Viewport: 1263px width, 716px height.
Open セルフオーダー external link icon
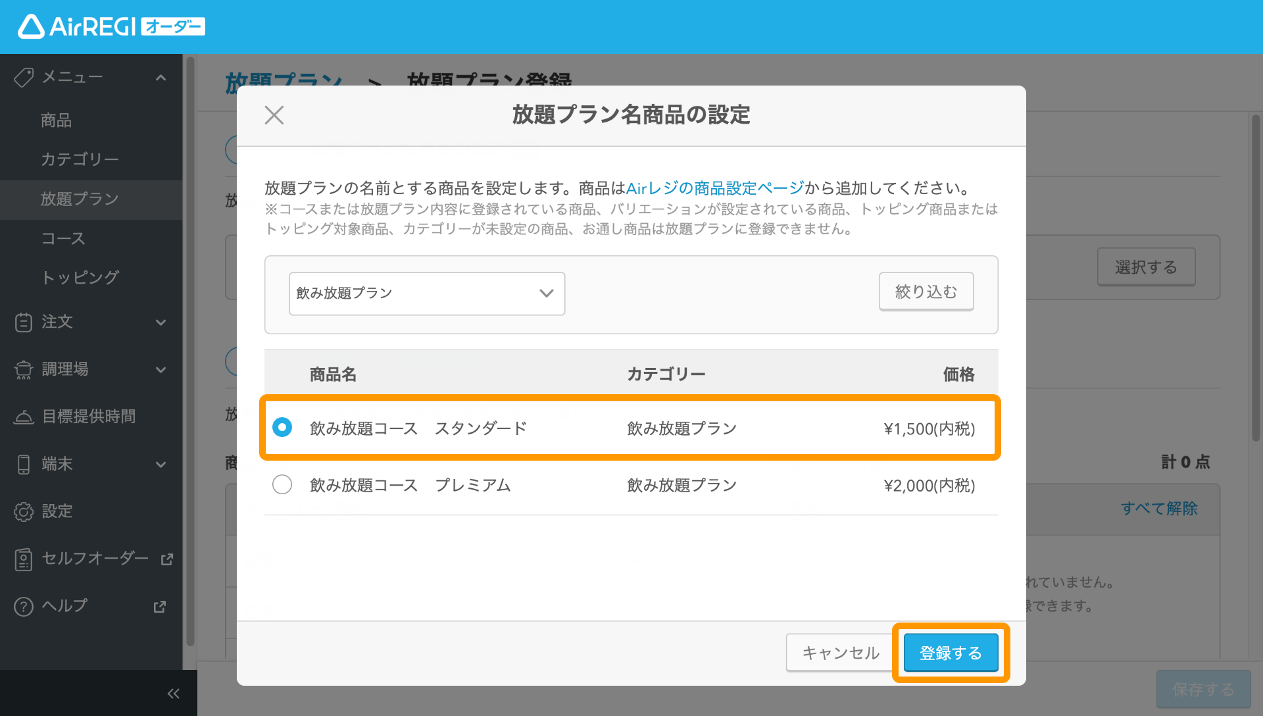[x=167, y=559]
